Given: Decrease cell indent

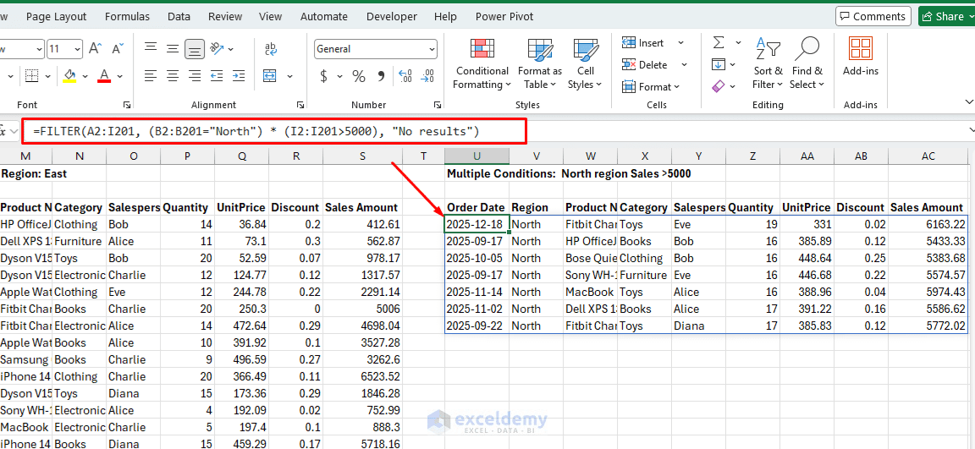Looking at the screenshot, I should click(217, 76).
